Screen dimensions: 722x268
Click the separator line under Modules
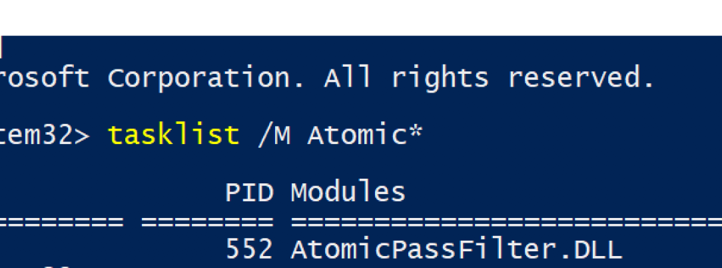click(x=506, y=220)
